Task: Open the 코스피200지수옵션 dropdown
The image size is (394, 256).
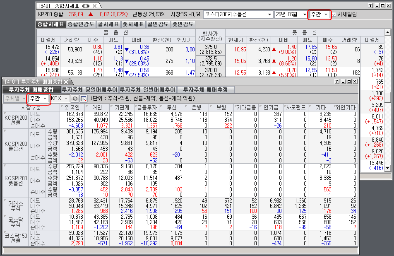Action: pyautogui.click(x=269, y=14)
